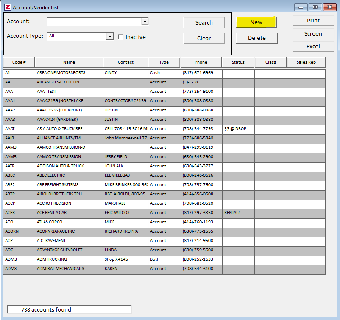Select A.C. PAVEMENT account
The height and width of the screenshot is (320, 340).
pos(164,242)
